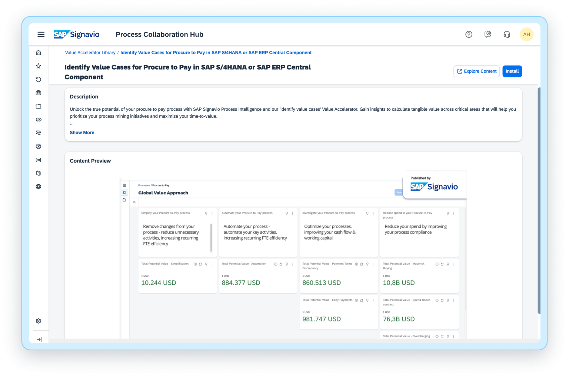Select the globe icon in the sidebar
The image size is (569, 377).
(x=39, y=187)
